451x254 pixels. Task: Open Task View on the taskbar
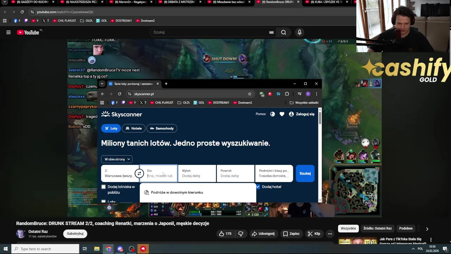click(x=85, y=249)
